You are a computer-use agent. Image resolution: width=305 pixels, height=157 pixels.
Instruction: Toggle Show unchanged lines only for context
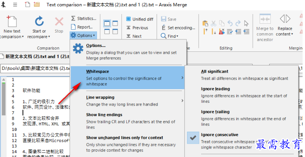pyautogui.click(x=128, y=144)
